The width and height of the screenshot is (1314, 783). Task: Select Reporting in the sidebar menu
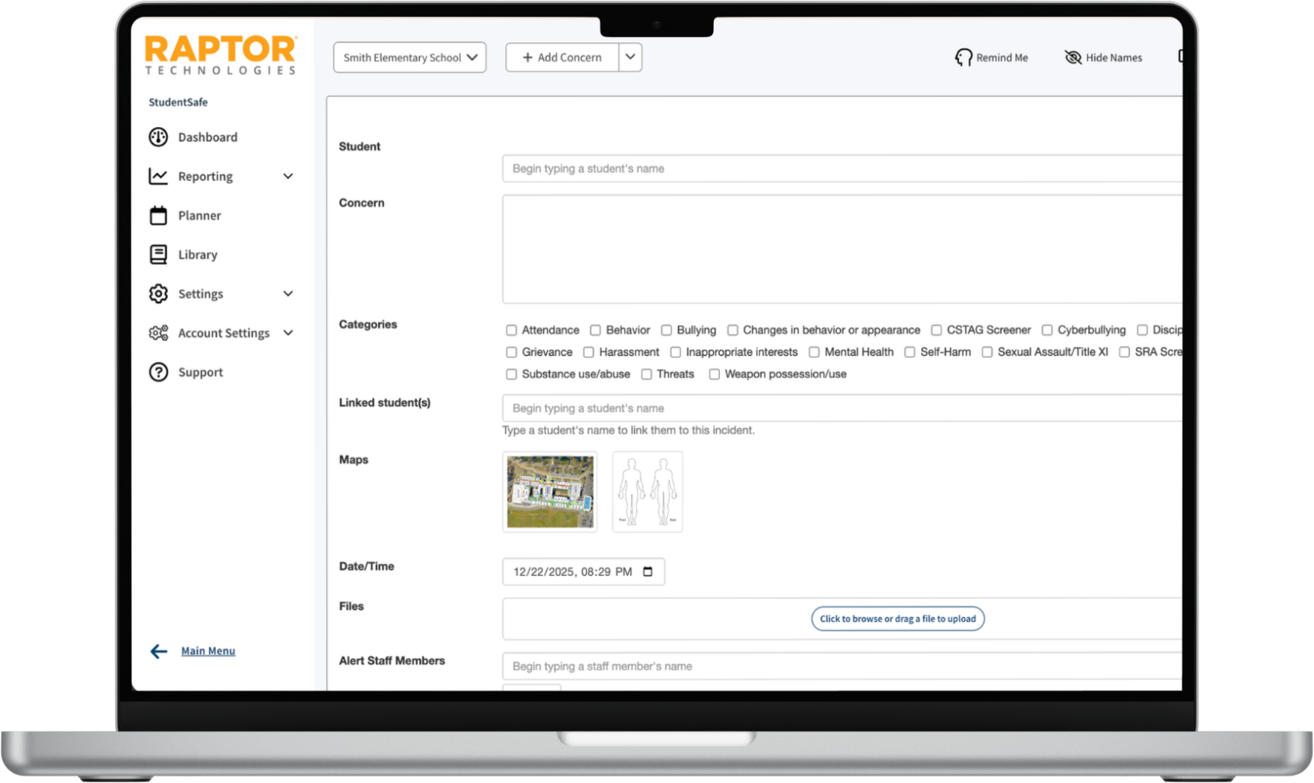205,176
